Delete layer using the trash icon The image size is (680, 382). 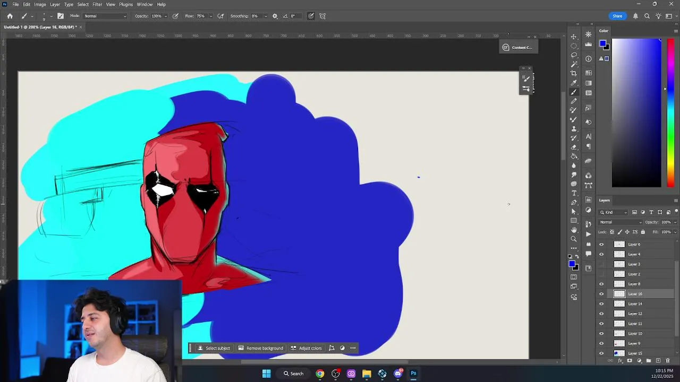(668, 361)
